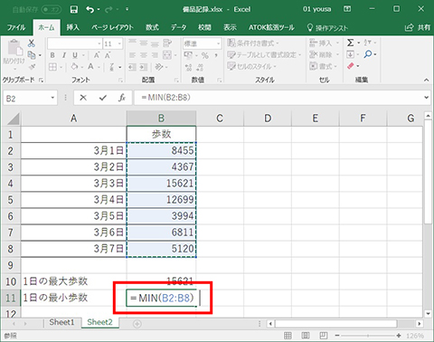Screen dimensions: 434x342
Task: Click the Sort and Filter icon
Action: 367,43
